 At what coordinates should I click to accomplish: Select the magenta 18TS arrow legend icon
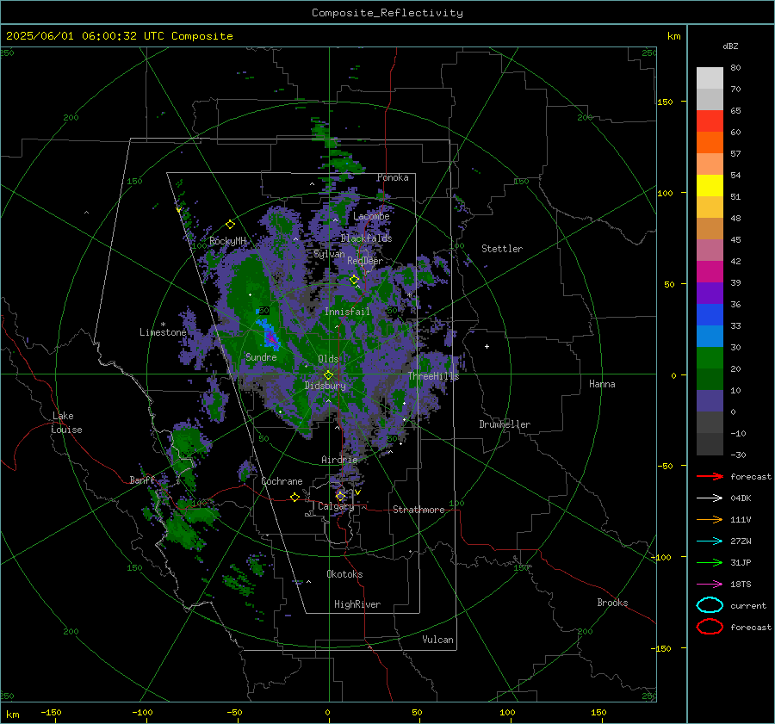pos(710,585)
